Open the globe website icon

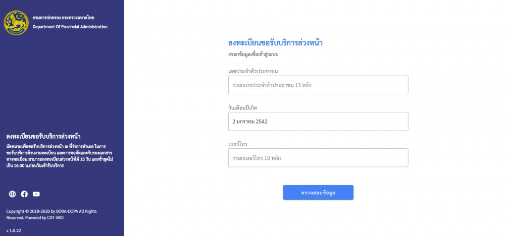click(x=12, y=194)
